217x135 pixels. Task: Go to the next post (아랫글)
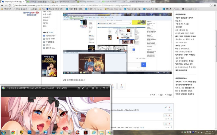tap(169, 95)
